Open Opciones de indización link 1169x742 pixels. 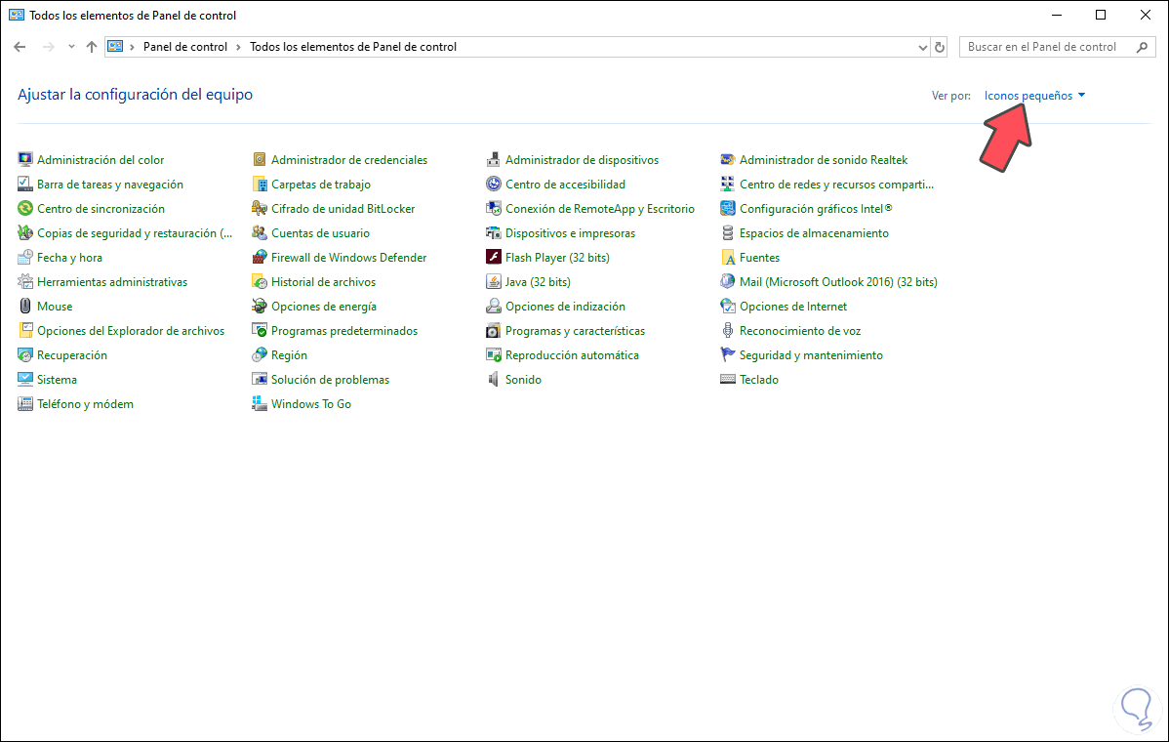(565, 307)
